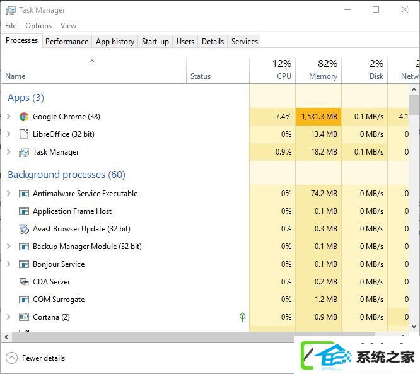Click the vertical scrollbar thumb
Screen dimensions: 420x374
414,105
